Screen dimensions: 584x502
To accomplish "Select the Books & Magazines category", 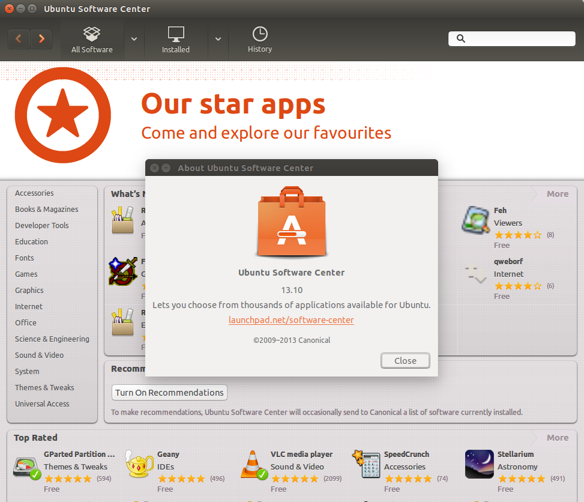I will pyautogui.click(x=47, y=210).
